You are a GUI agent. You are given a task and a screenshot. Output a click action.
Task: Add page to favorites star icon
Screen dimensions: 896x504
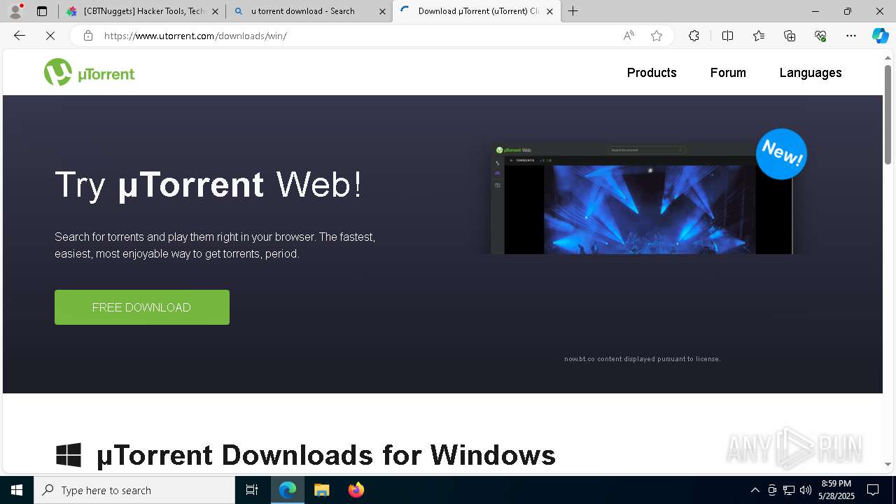click(657, 36)
